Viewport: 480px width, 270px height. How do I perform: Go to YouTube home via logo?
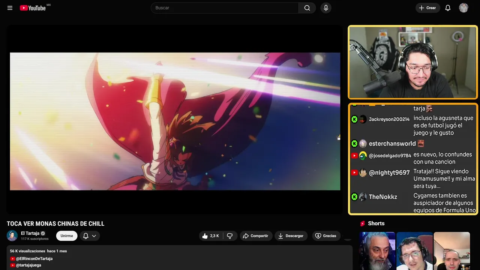point(33,8)
